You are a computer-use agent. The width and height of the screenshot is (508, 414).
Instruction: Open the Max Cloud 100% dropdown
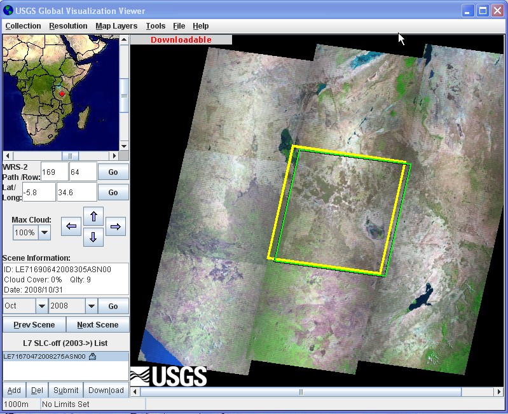click(x=45, y=232)
